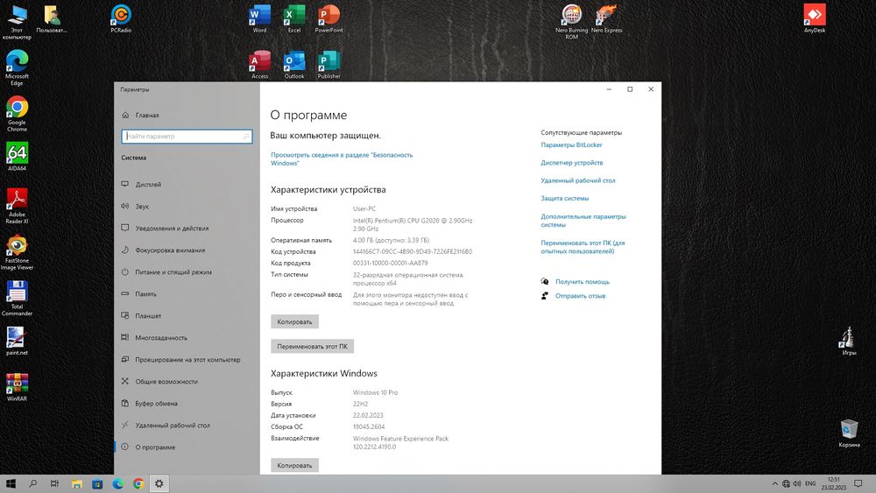Click Переименовать этот ПК button

point(312,346)
